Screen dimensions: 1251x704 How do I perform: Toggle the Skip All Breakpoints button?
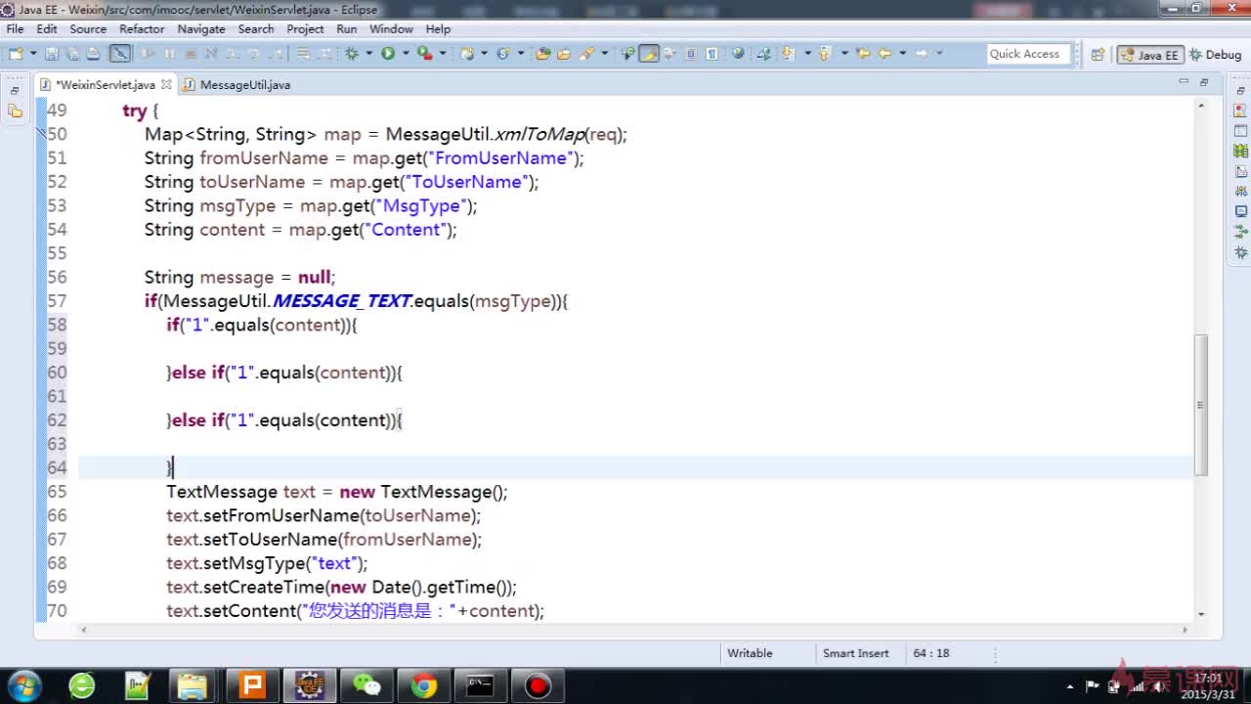pyautogui.click(x=120, y=54)
